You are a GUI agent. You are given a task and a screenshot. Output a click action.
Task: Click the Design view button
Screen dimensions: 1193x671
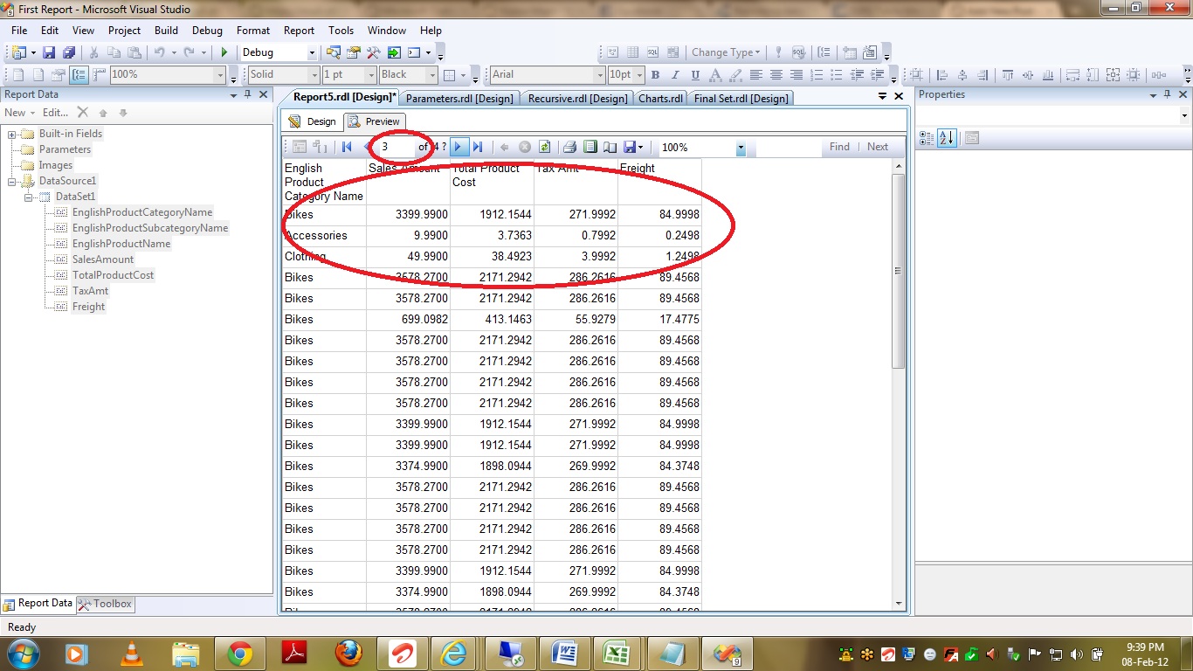[312, 121]
